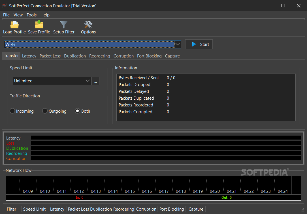Click the 04:16 marker in Network Flow

point(147,191)
